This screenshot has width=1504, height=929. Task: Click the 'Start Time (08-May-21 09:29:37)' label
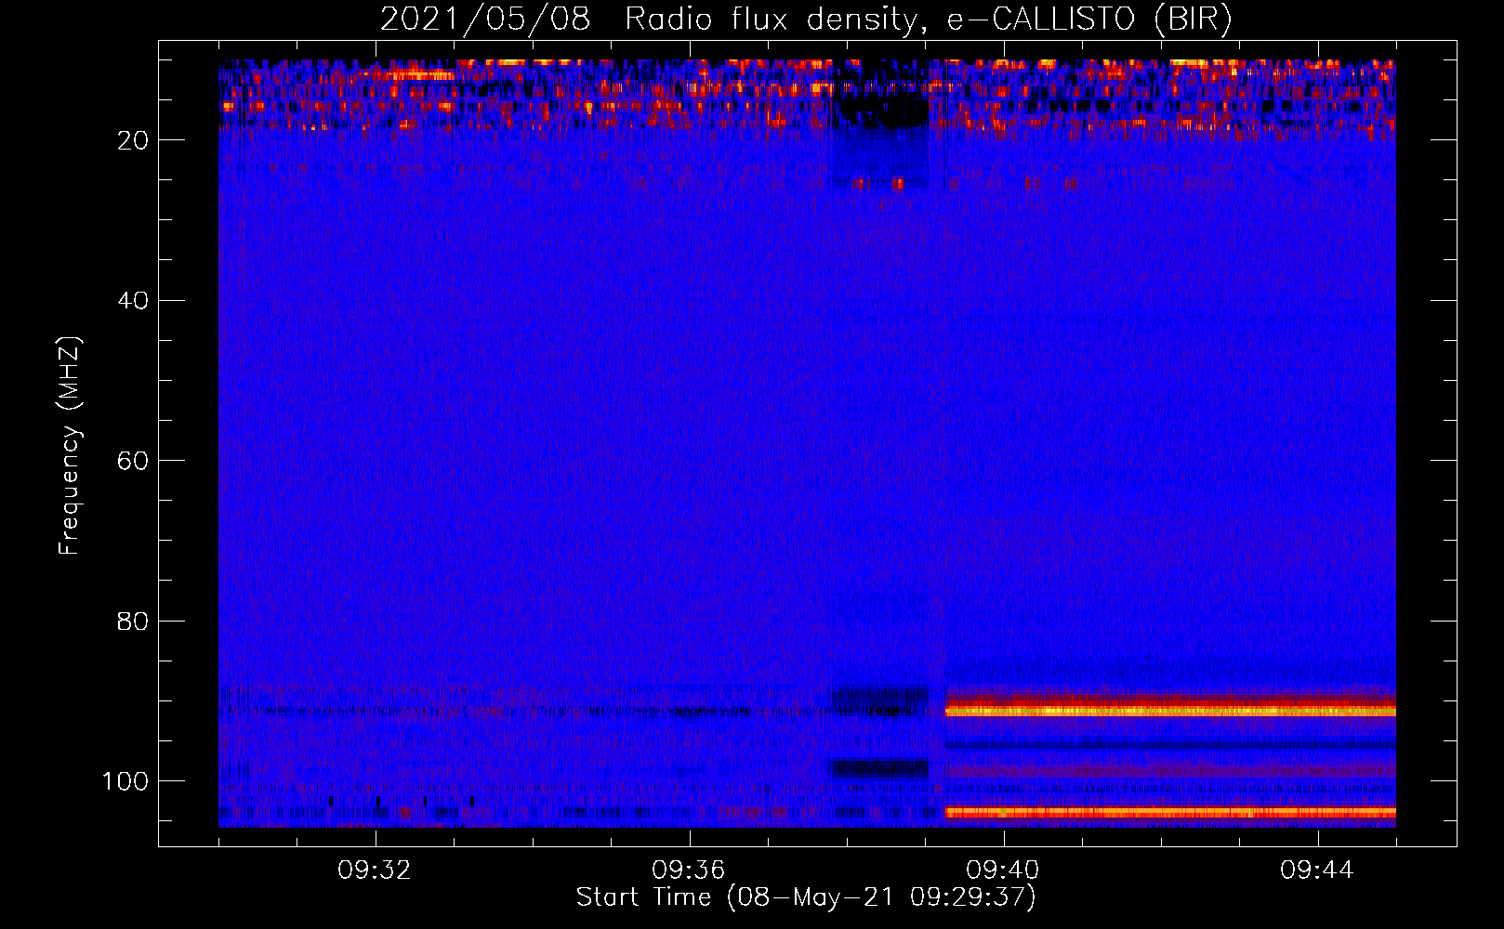tap(806, 896)
